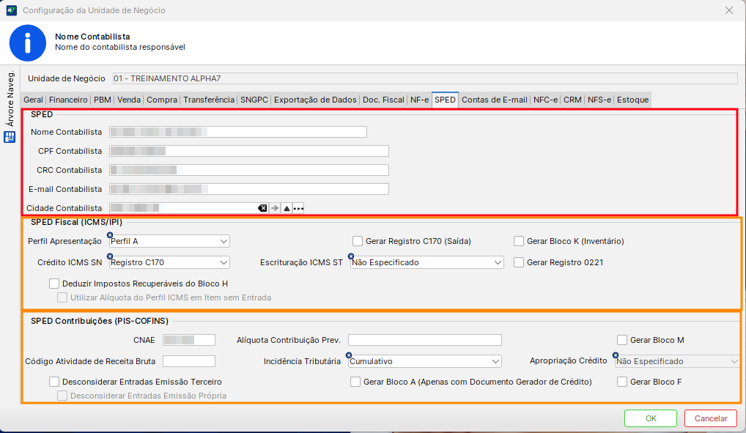Open the NFC-e tab
This screenshot has height=433, width=746.
click(x=545, y=100)
